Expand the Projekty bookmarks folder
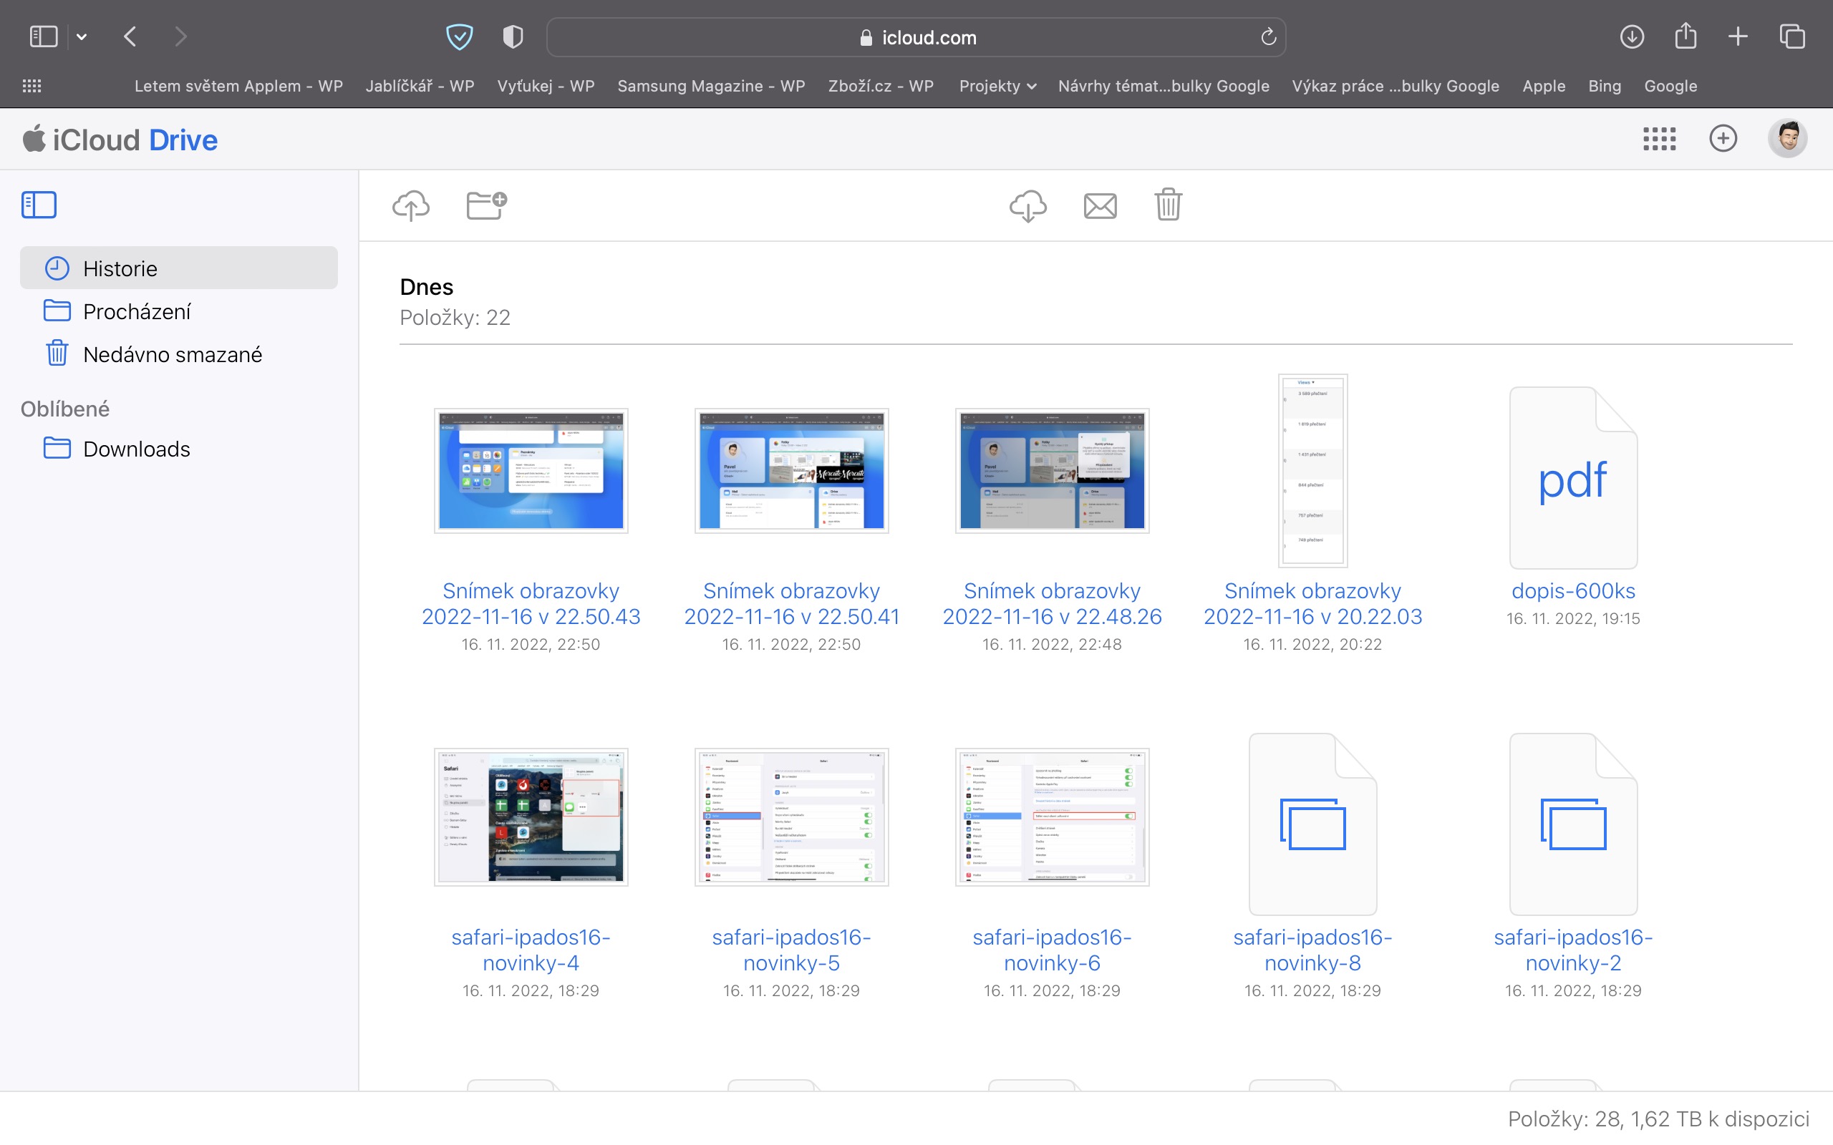Screen dimensions: 1833x1145 click(x=997, y=87)
